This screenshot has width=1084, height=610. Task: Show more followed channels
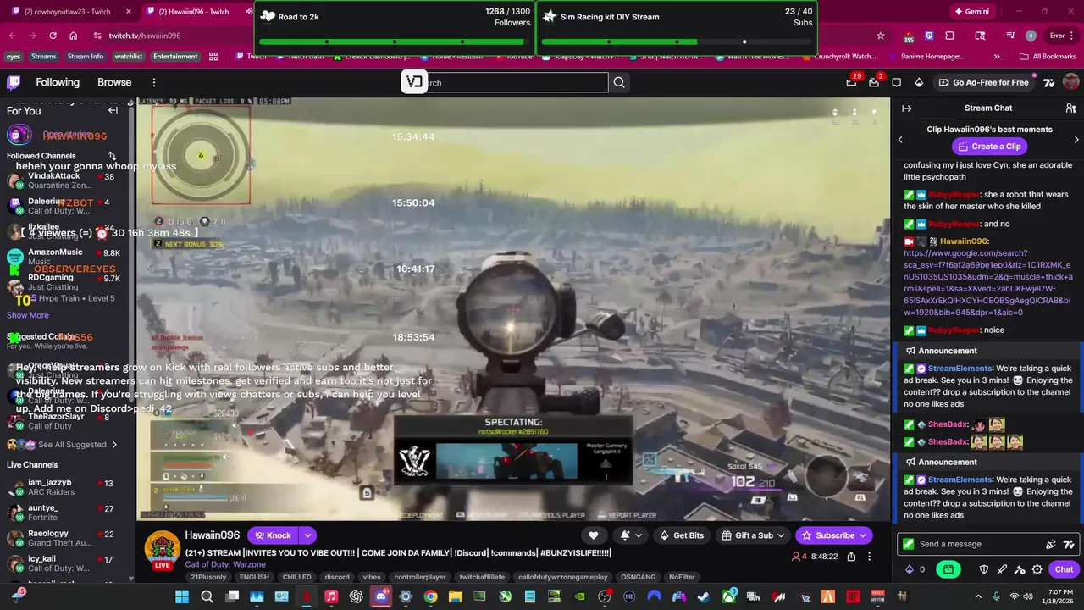click(x=28, y=315)
